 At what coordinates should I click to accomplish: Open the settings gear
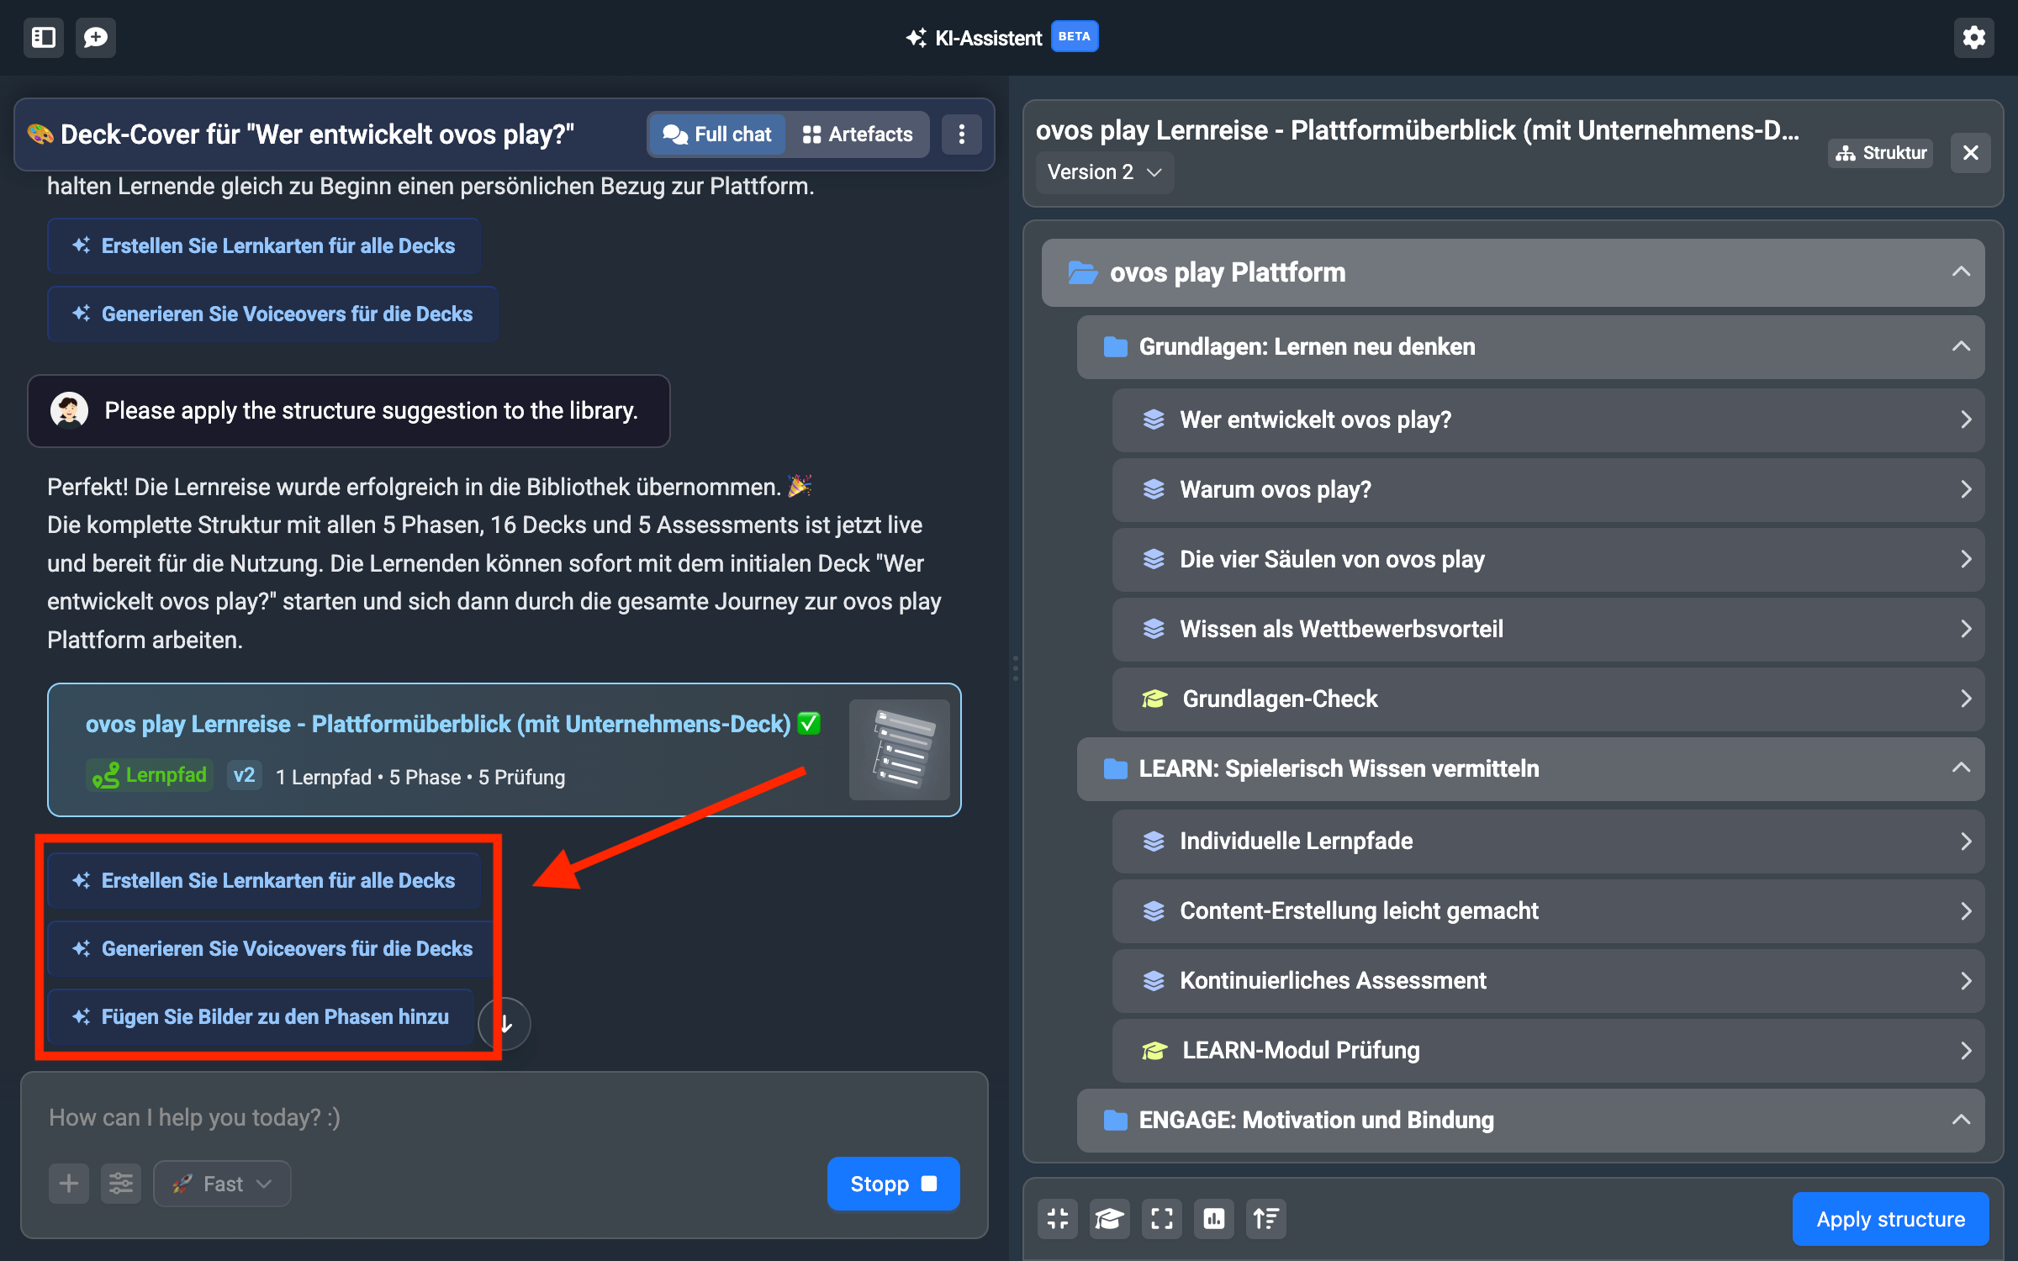tap(1973, 37)
